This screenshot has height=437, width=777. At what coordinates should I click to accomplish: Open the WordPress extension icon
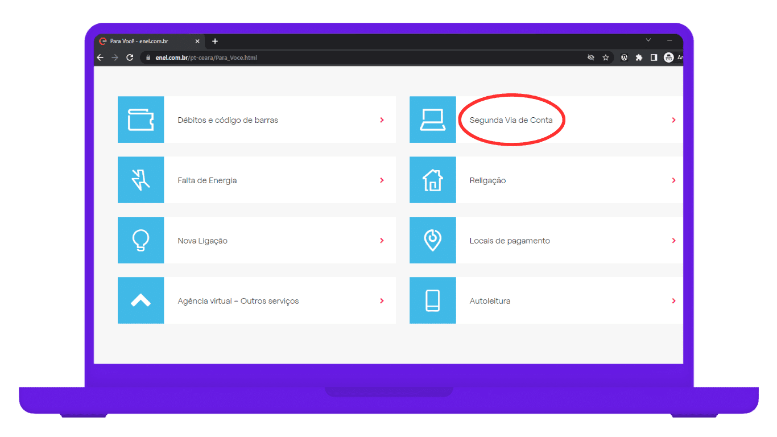pos(624,57)
